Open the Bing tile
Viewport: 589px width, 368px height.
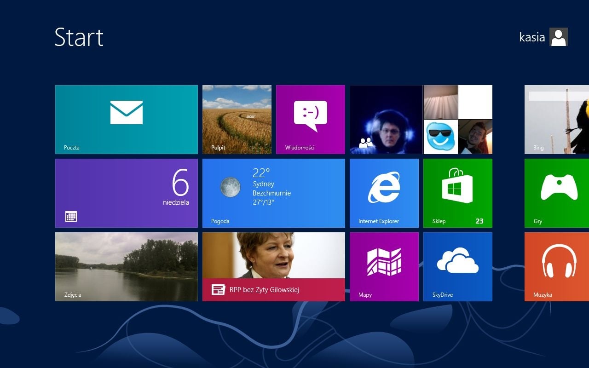tap(557, 120)
